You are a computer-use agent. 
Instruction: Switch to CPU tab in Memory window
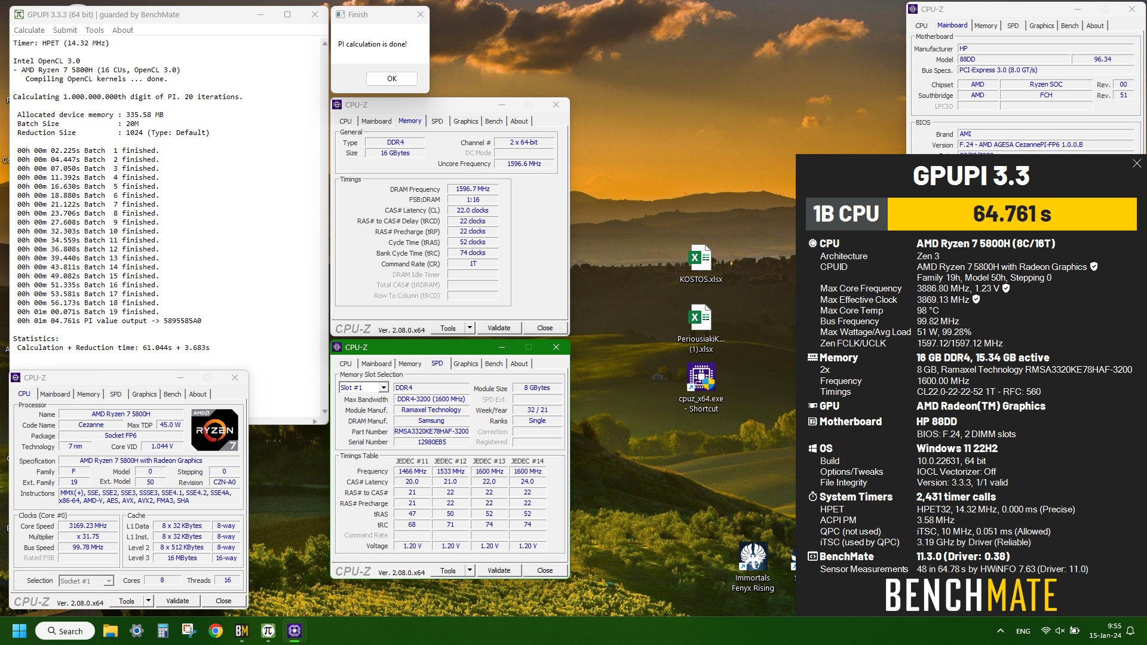pos(345,121)
